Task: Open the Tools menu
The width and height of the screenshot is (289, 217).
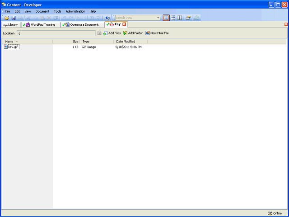Action: point(57,11)
